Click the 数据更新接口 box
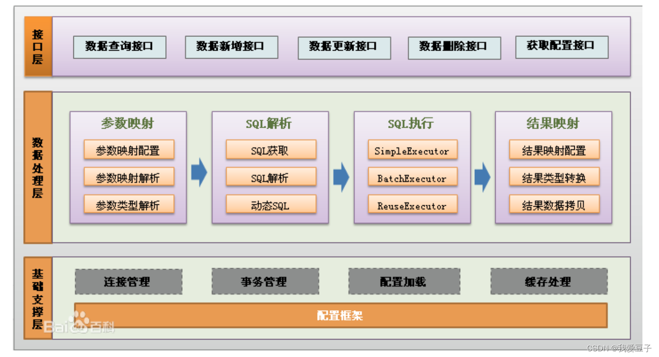 [x=344, y=48]
